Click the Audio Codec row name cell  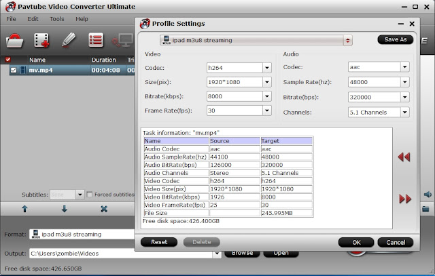176,149
